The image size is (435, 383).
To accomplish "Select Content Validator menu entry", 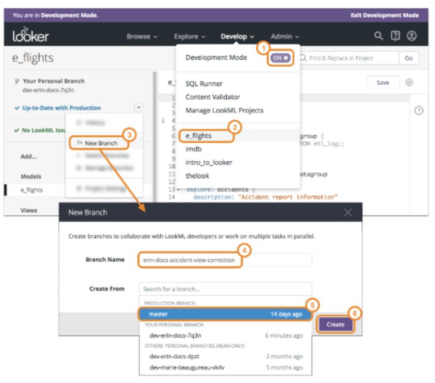I will [212, 97].
